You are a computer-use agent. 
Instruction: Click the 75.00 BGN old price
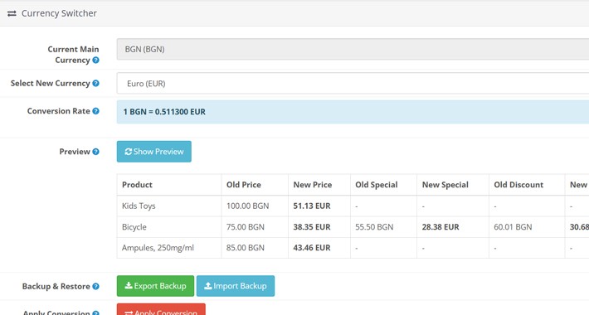click(x=246, y=227)
